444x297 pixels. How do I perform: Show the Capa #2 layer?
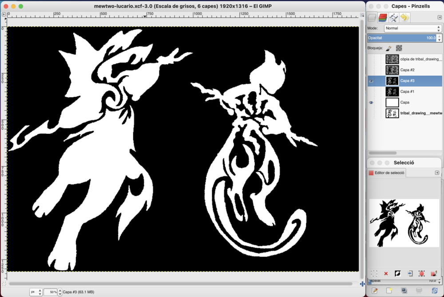371,70
